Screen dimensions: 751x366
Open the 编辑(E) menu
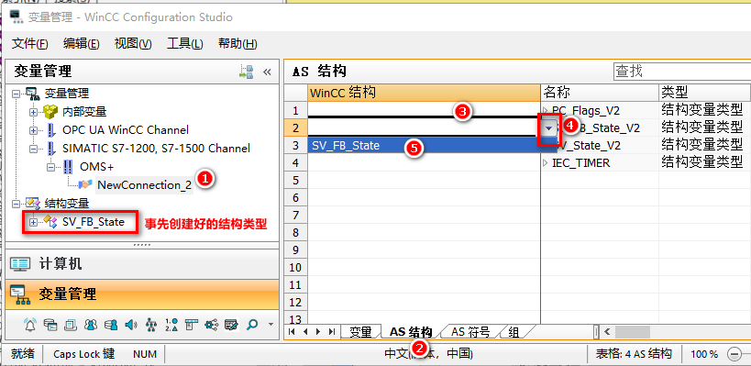click(x=82, y=44)
